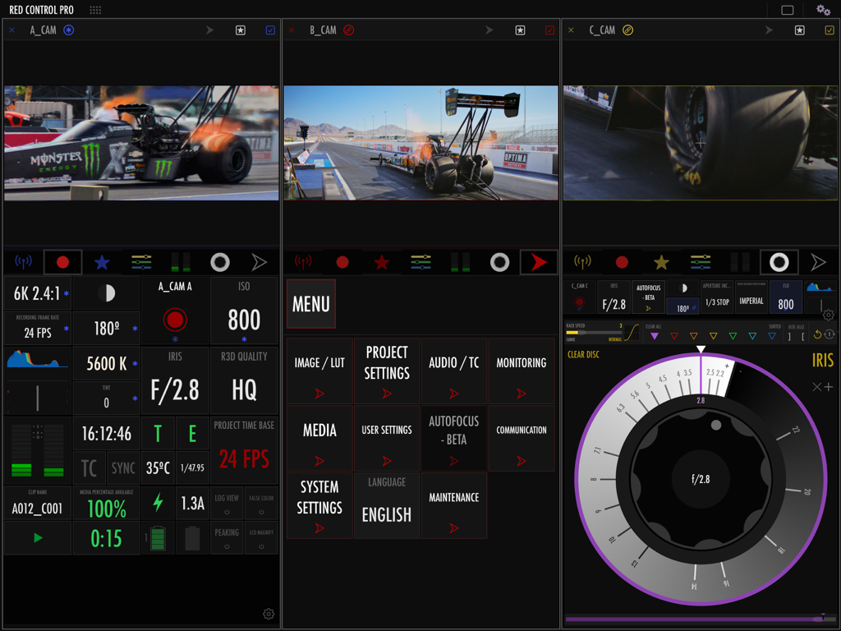Open the settings gear under C_CAM histogram
Screen dimensions: 841x631
pyautogui.click(x=828, y=315)
